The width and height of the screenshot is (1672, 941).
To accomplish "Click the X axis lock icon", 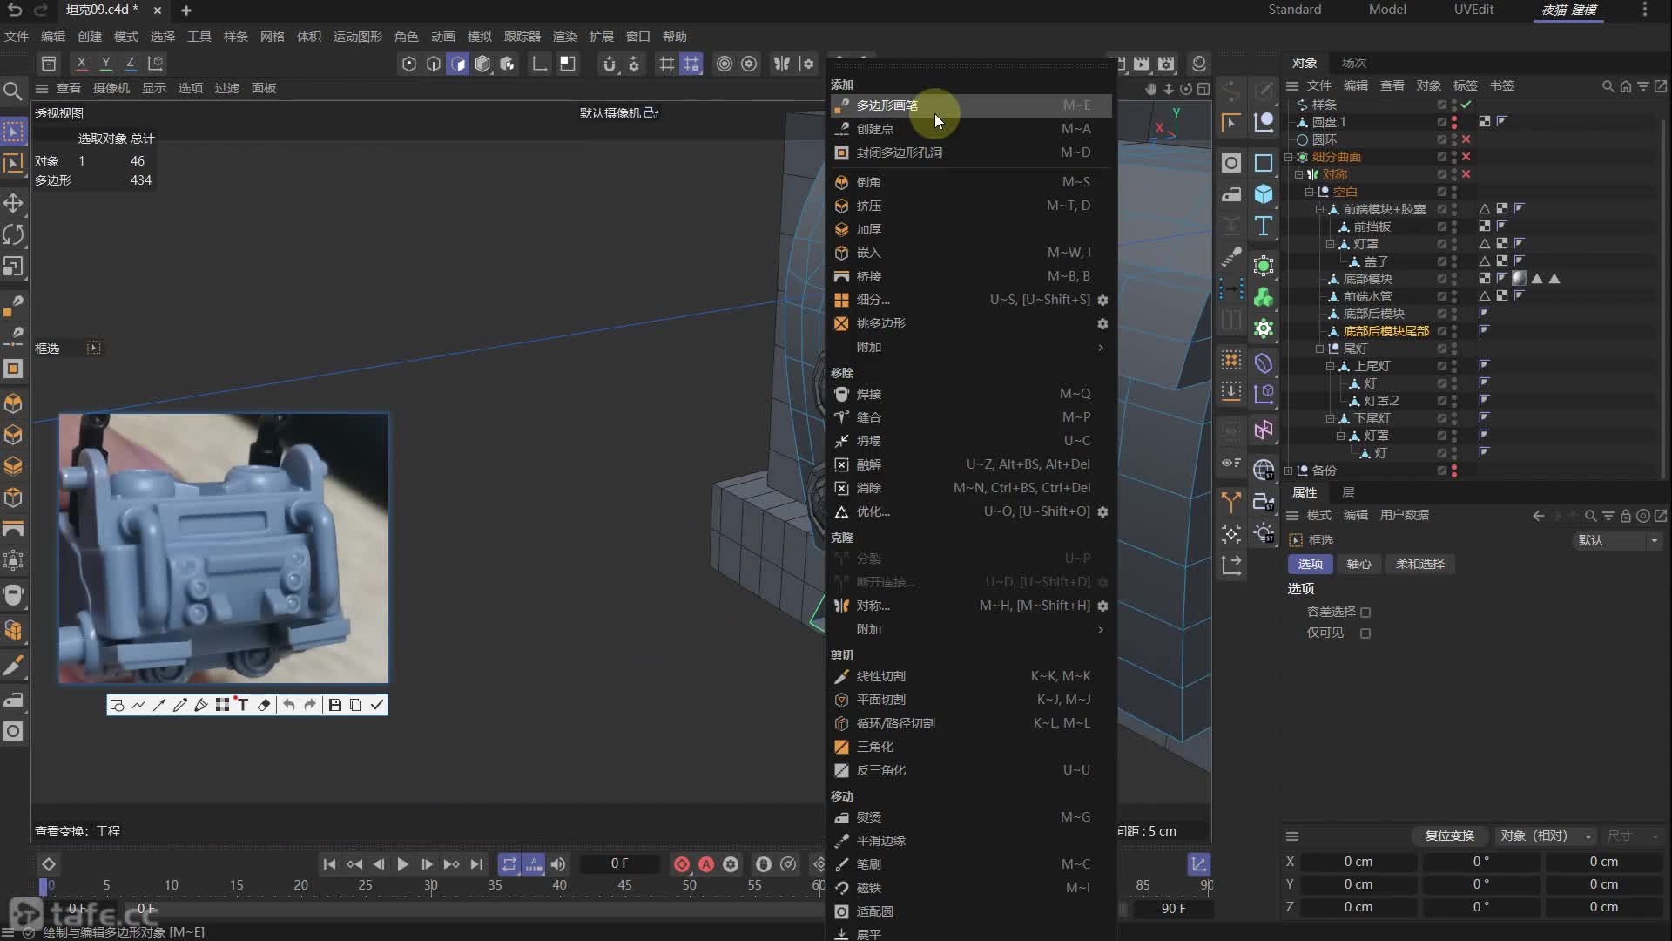I will [81, 63].
